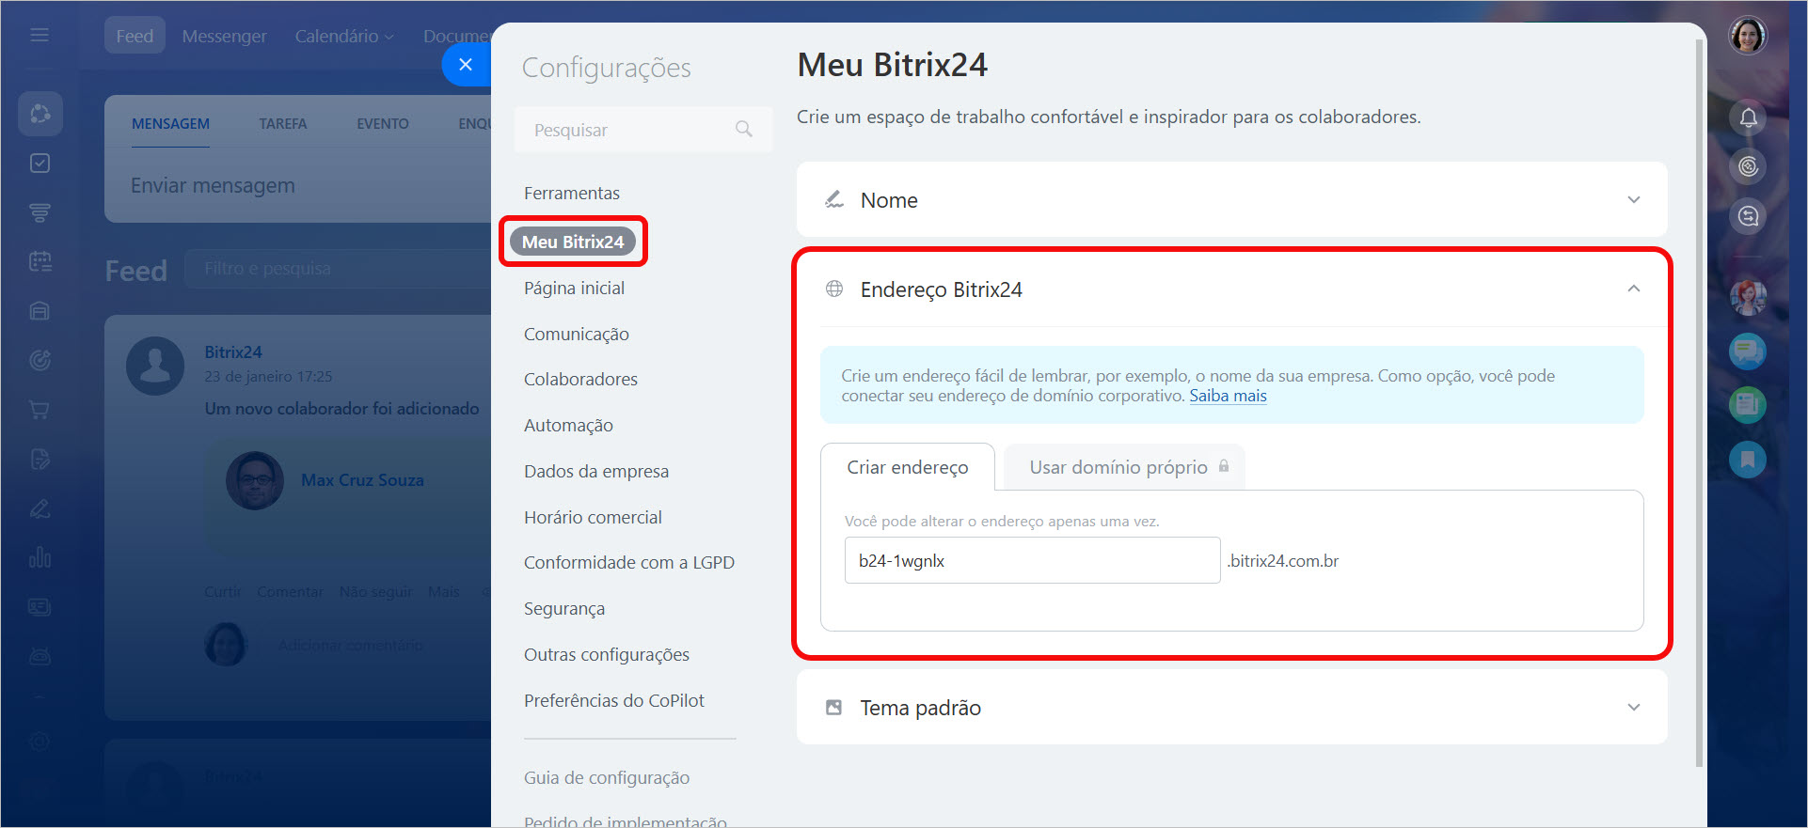Viewport: 1808px width, 828px height.
Task: Open the CRM funnel icon in left sidebar
Action: click(x=40, y=212)
